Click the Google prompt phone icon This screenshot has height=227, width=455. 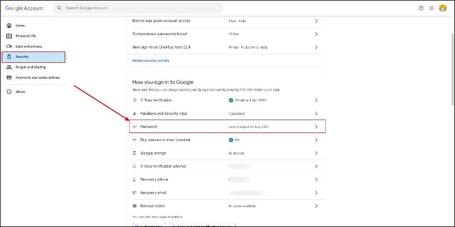pos(134,153)
